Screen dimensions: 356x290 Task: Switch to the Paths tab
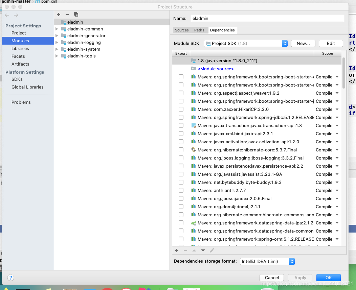[199, 30]
